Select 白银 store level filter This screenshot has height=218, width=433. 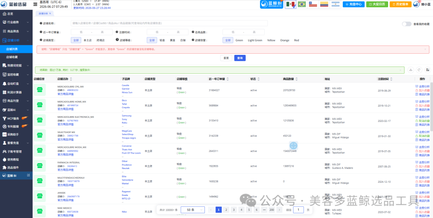tap(183, 40)
